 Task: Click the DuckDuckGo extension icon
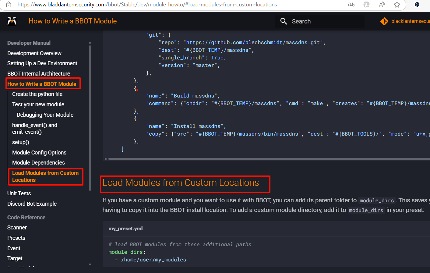(417, 5)
